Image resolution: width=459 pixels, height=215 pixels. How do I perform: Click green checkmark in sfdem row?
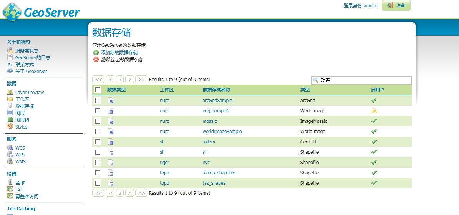pyautogui.click(x=374, y=142)
